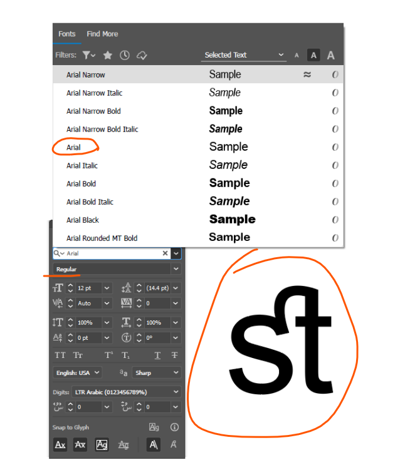Image resolution: width=410 pixels, height=465 pixels.
Task: Expand the font family dropdown arrow
Action: coord(176,253)
